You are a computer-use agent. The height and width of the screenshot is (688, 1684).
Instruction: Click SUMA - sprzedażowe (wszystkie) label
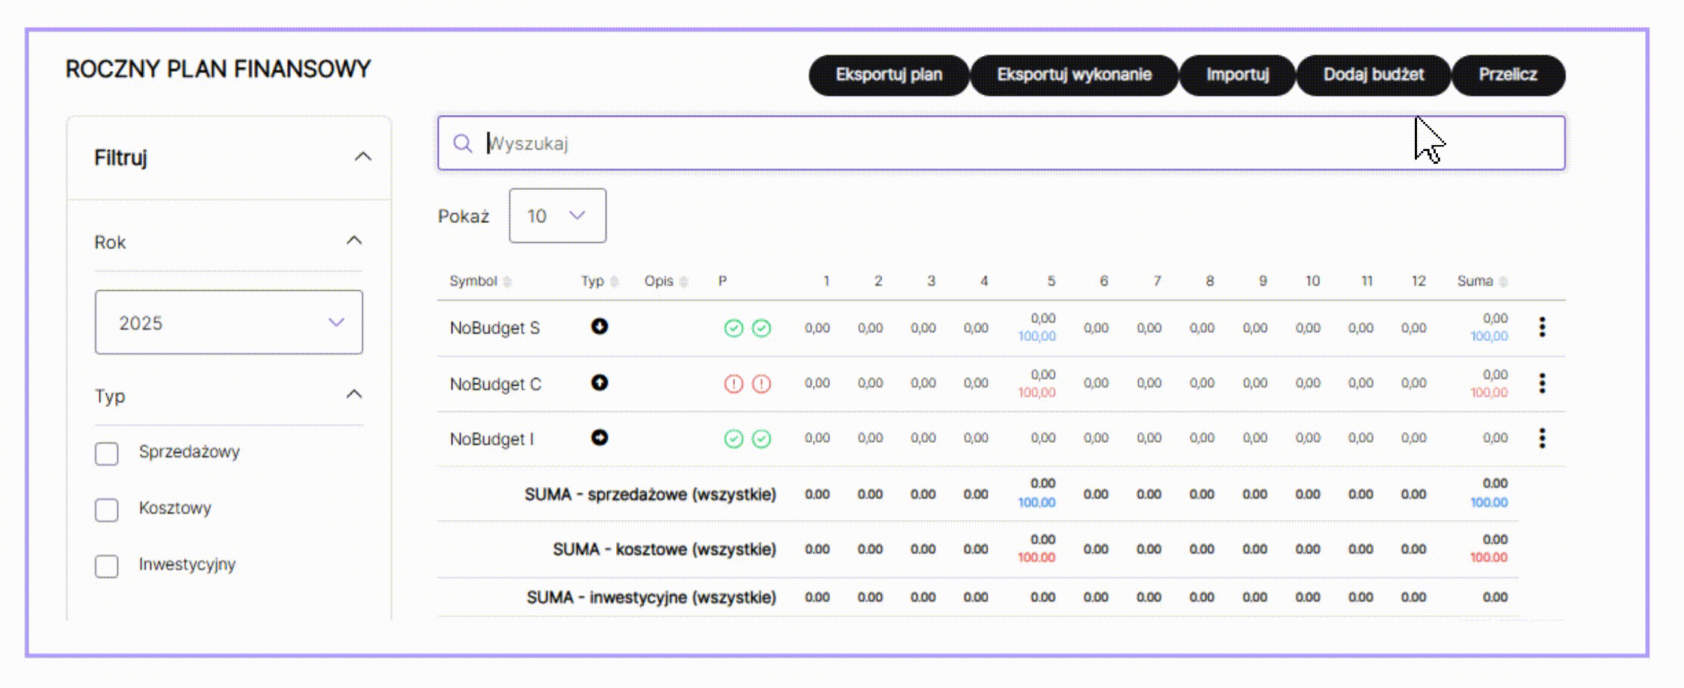[x=651, y=494]
